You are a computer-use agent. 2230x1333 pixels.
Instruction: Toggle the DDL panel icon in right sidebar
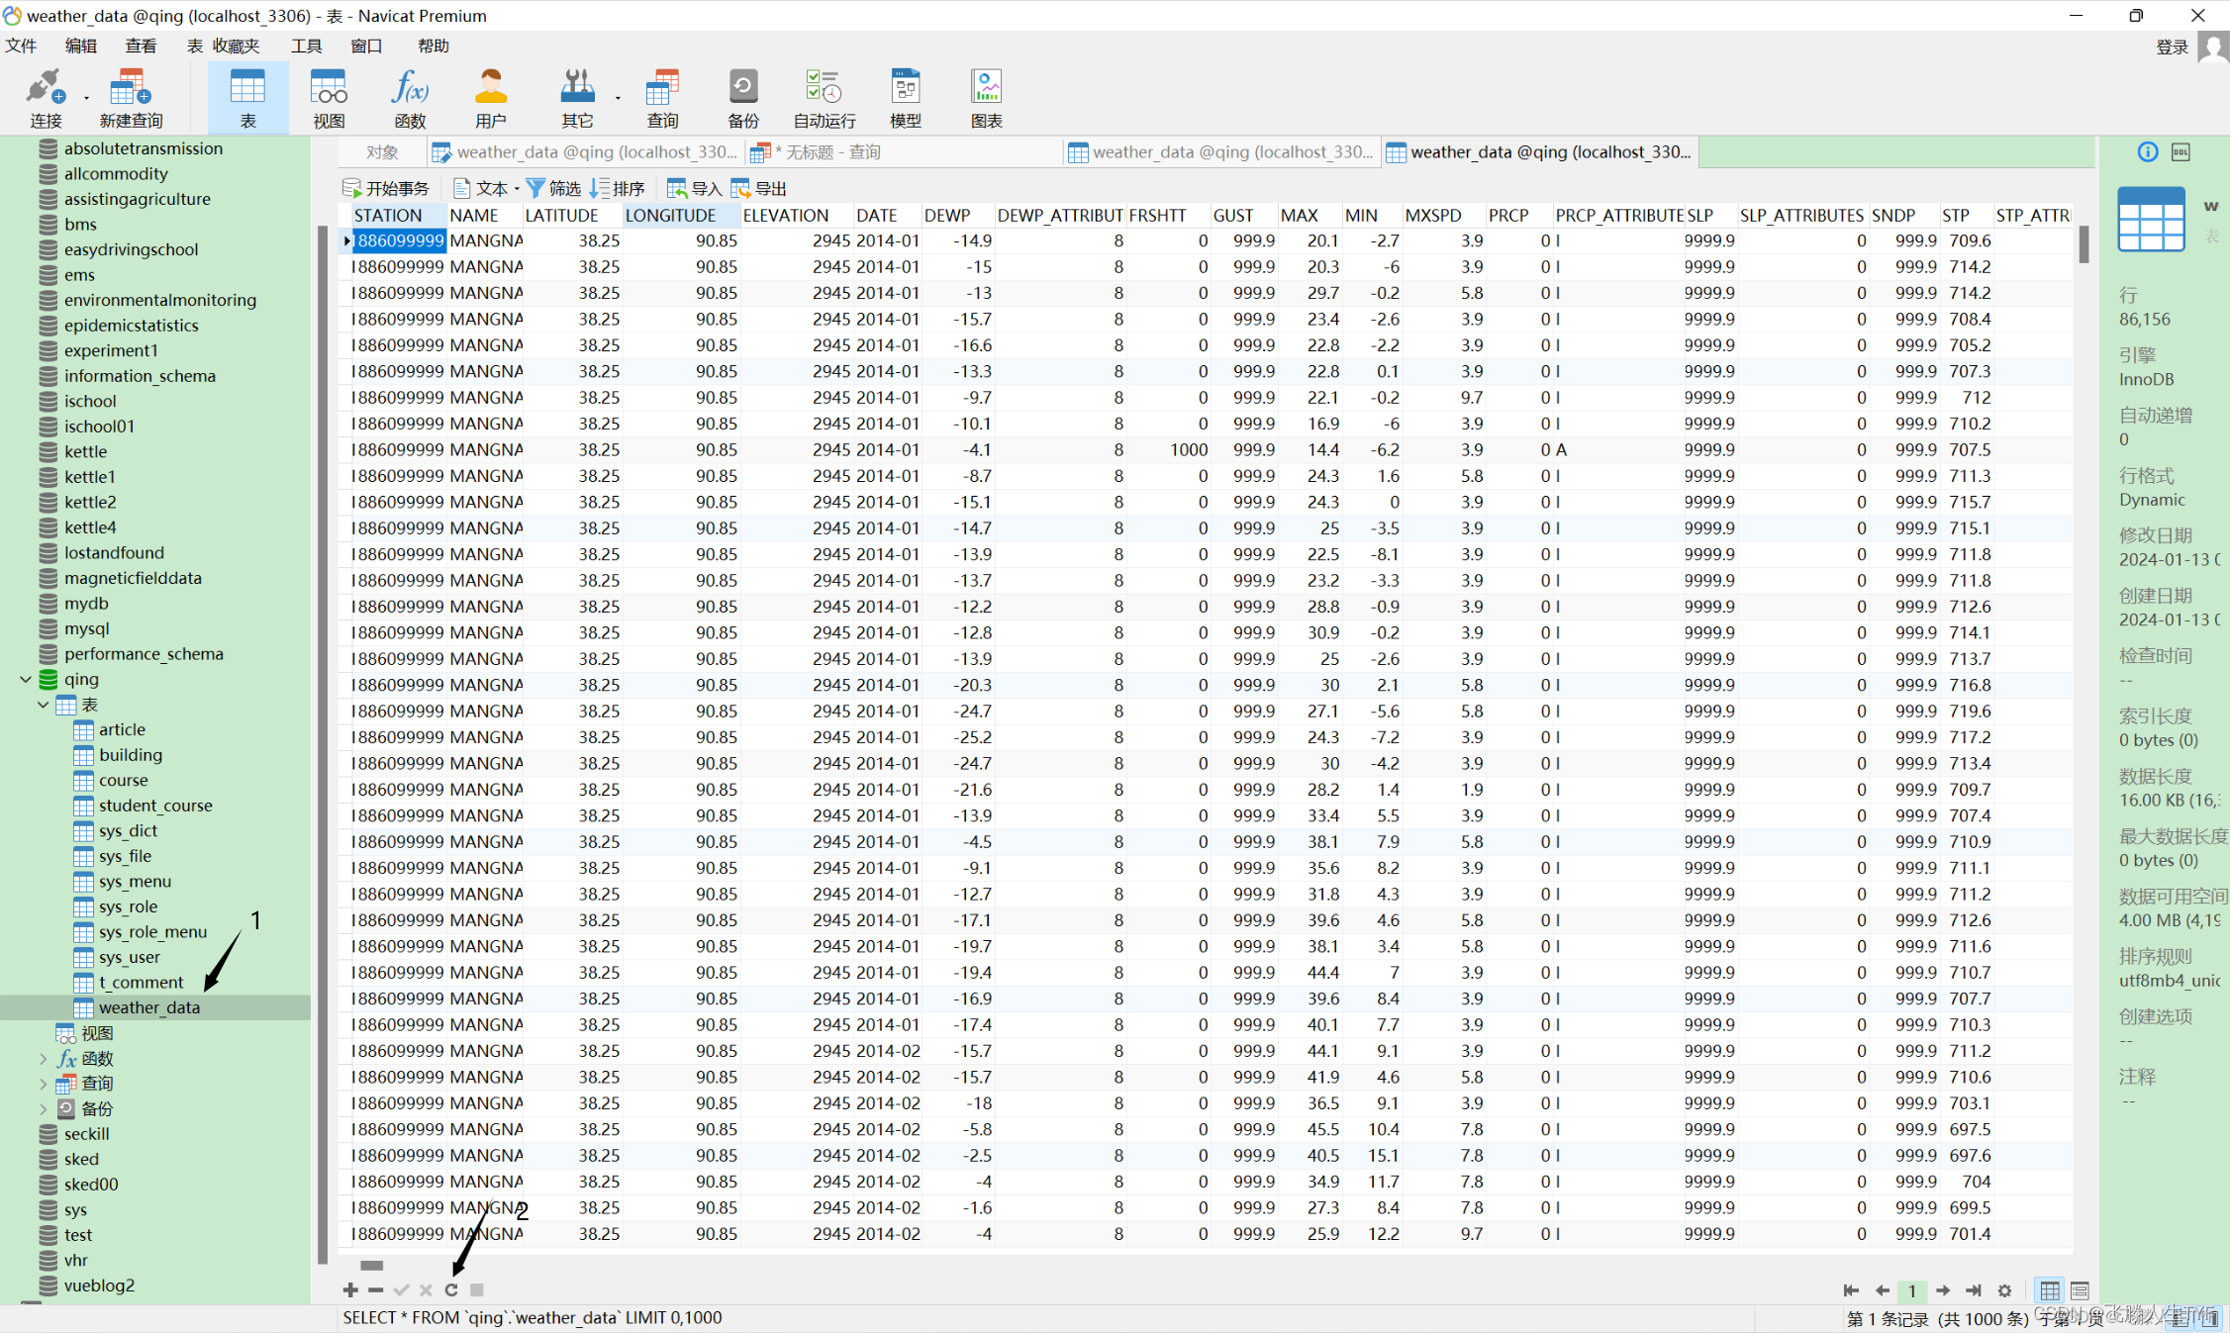2181,151
